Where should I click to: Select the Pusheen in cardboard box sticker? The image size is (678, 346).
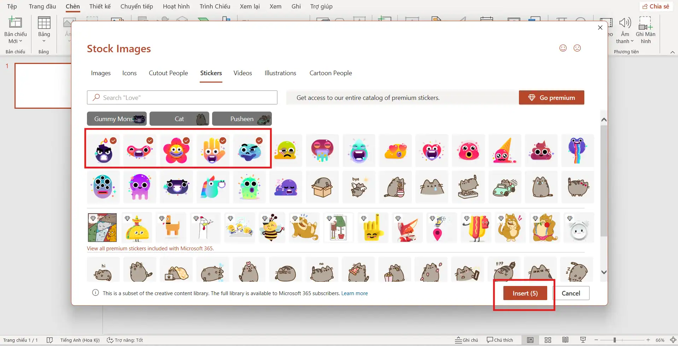(x=322, y=187)
